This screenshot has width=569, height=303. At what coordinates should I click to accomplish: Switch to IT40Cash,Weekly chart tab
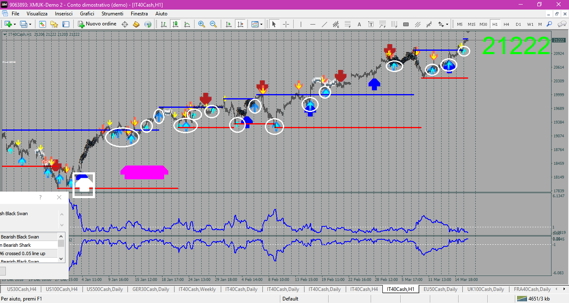click(x=197, y=289)
